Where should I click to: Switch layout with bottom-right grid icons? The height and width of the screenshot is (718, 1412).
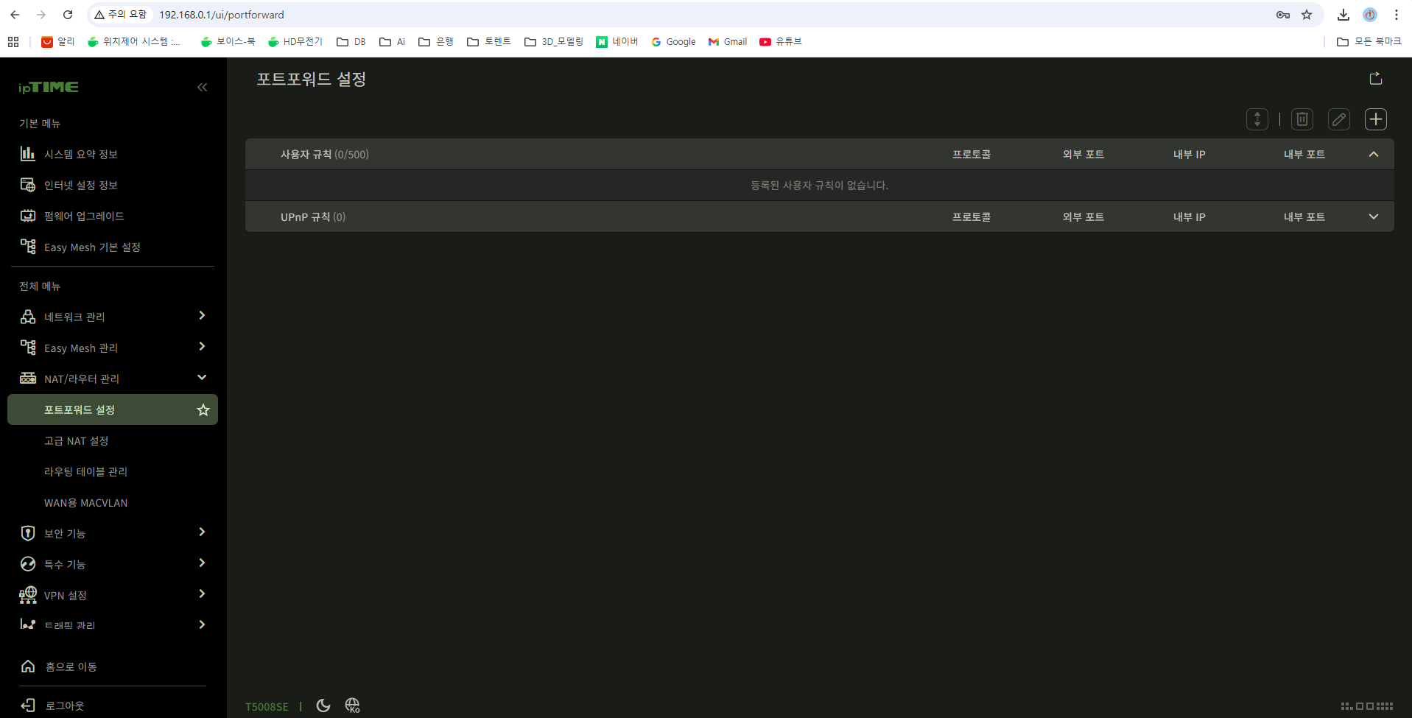(x=1366, y=706)
